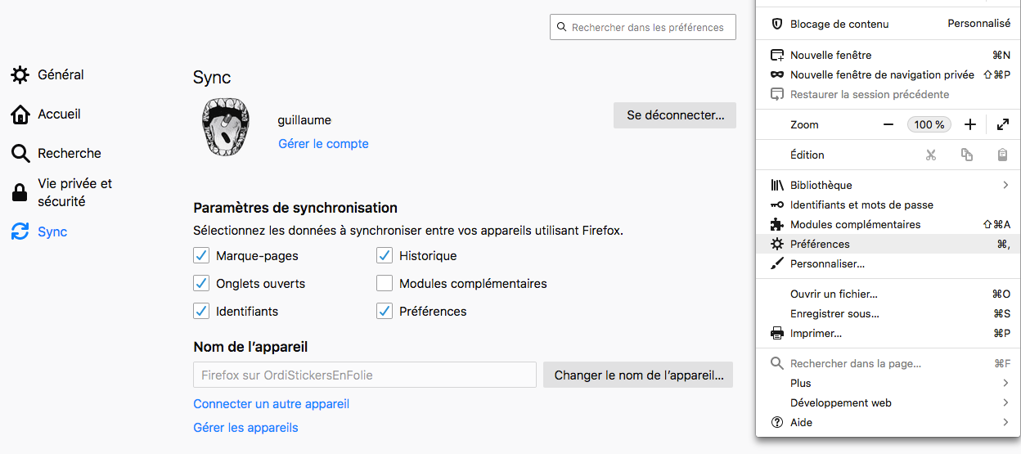Click the zoom in plus icon
The width and height of the screenshot is (1021, 454).
(x=970, y=124)
